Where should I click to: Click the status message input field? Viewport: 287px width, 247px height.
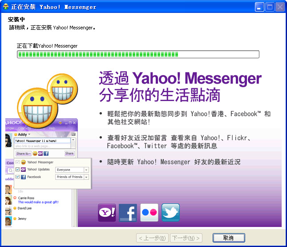click(x=42, y=141)
